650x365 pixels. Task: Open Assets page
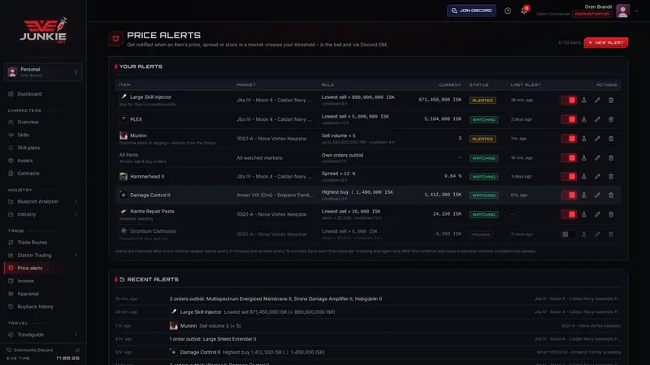click(43, 161)
